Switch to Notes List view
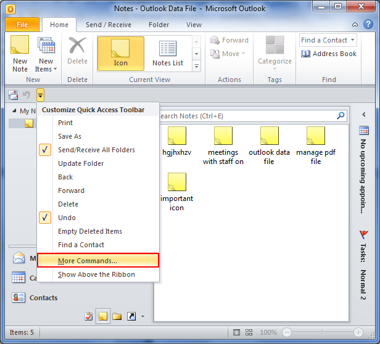The width and height of the screenshot is (380, 344). click(168, 54)
